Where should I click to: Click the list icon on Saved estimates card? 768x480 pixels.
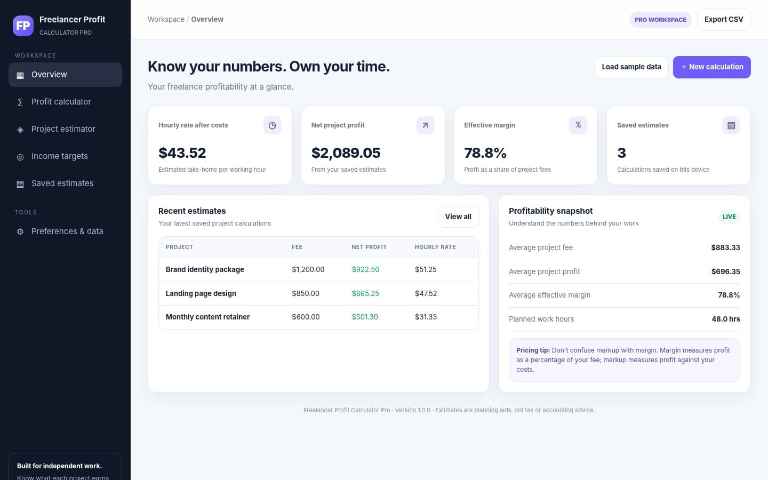coord(731,125)
